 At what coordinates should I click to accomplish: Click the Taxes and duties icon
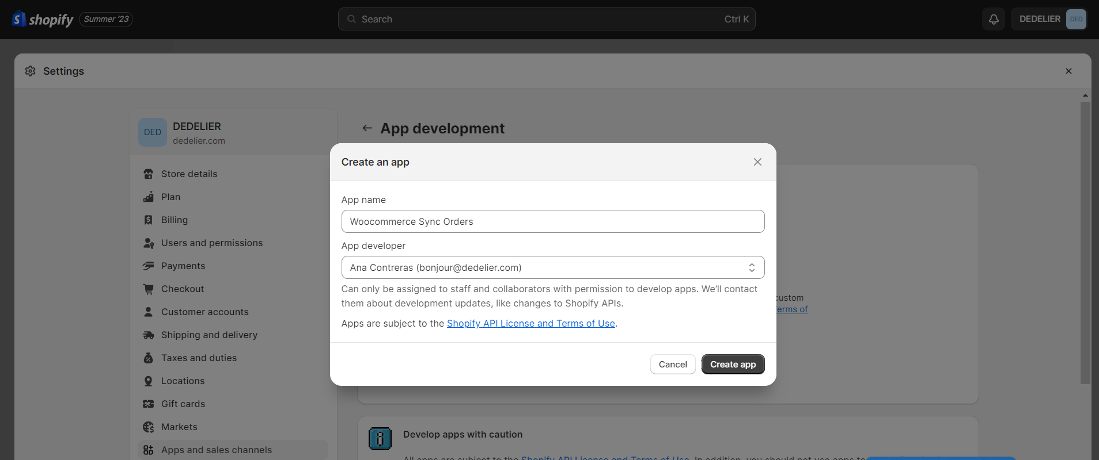(148, 358)
